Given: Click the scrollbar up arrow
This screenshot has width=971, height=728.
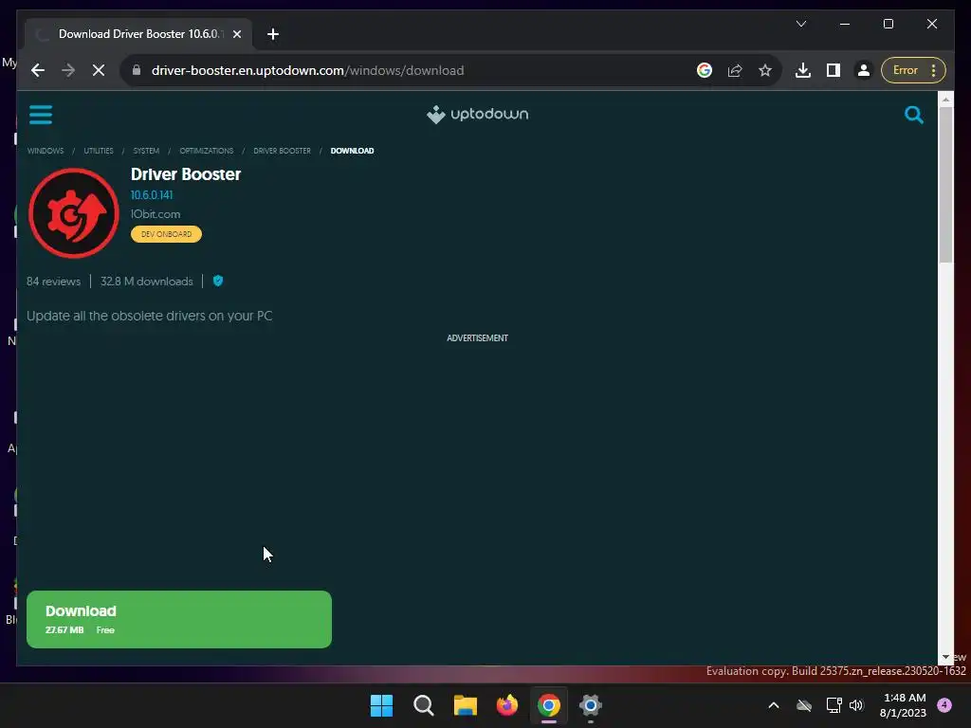Looking at the screenshot, I should point(945,99).
